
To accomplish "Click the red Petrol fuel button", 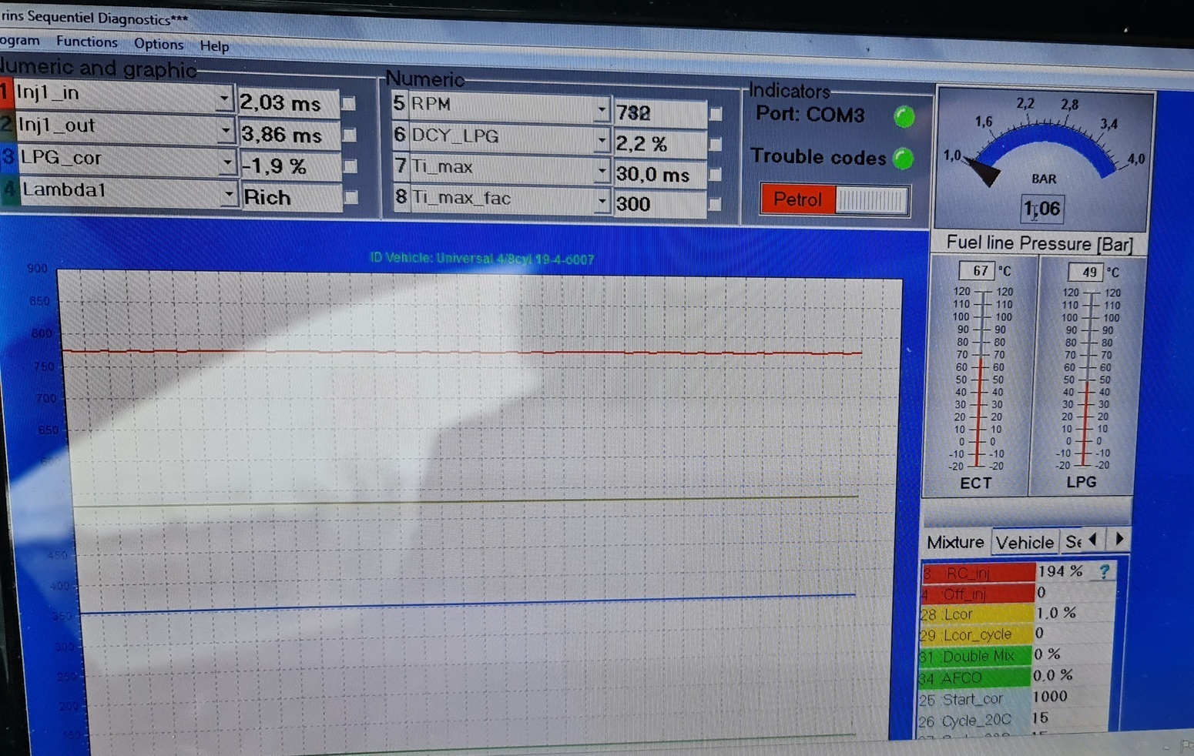I will [x=797, y=200].
